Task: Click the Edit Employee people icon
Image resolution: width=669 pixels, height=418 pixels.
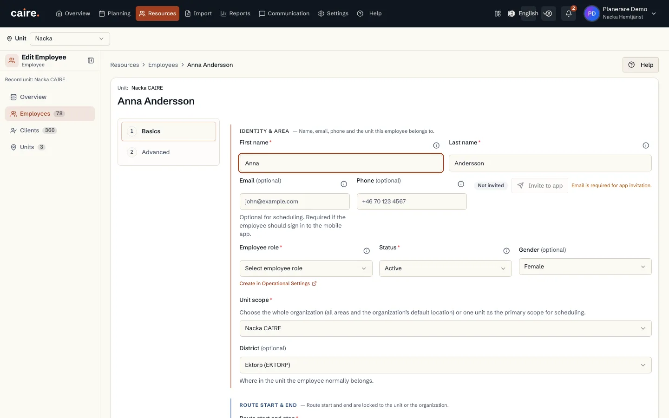Action: (12, 60)
